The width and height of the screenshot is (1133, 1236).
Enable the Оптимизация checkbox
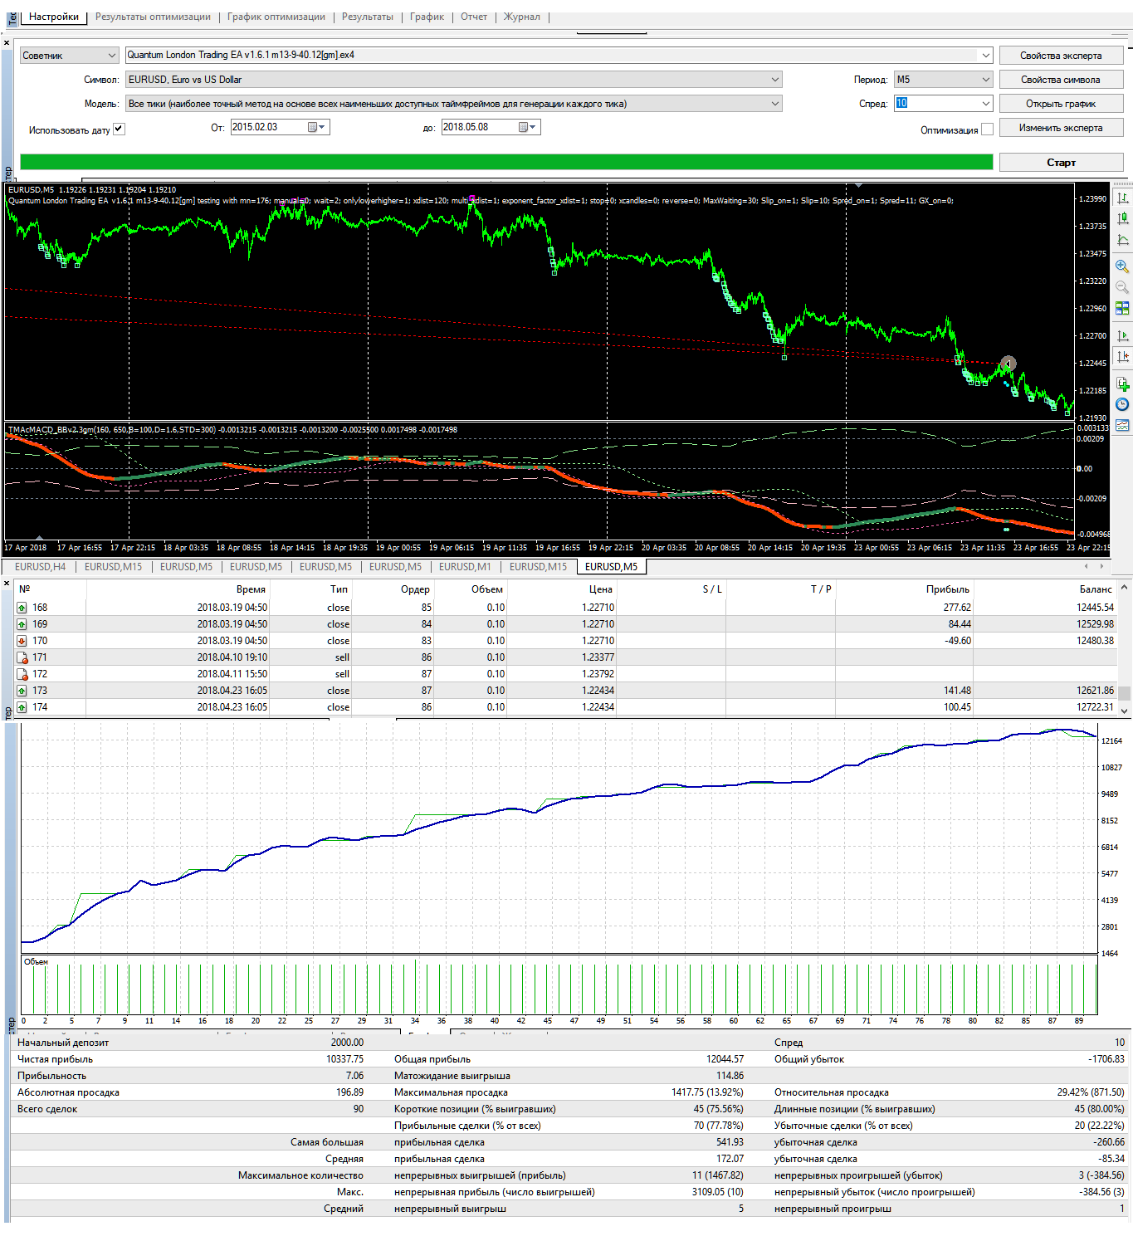coord(987,129)
